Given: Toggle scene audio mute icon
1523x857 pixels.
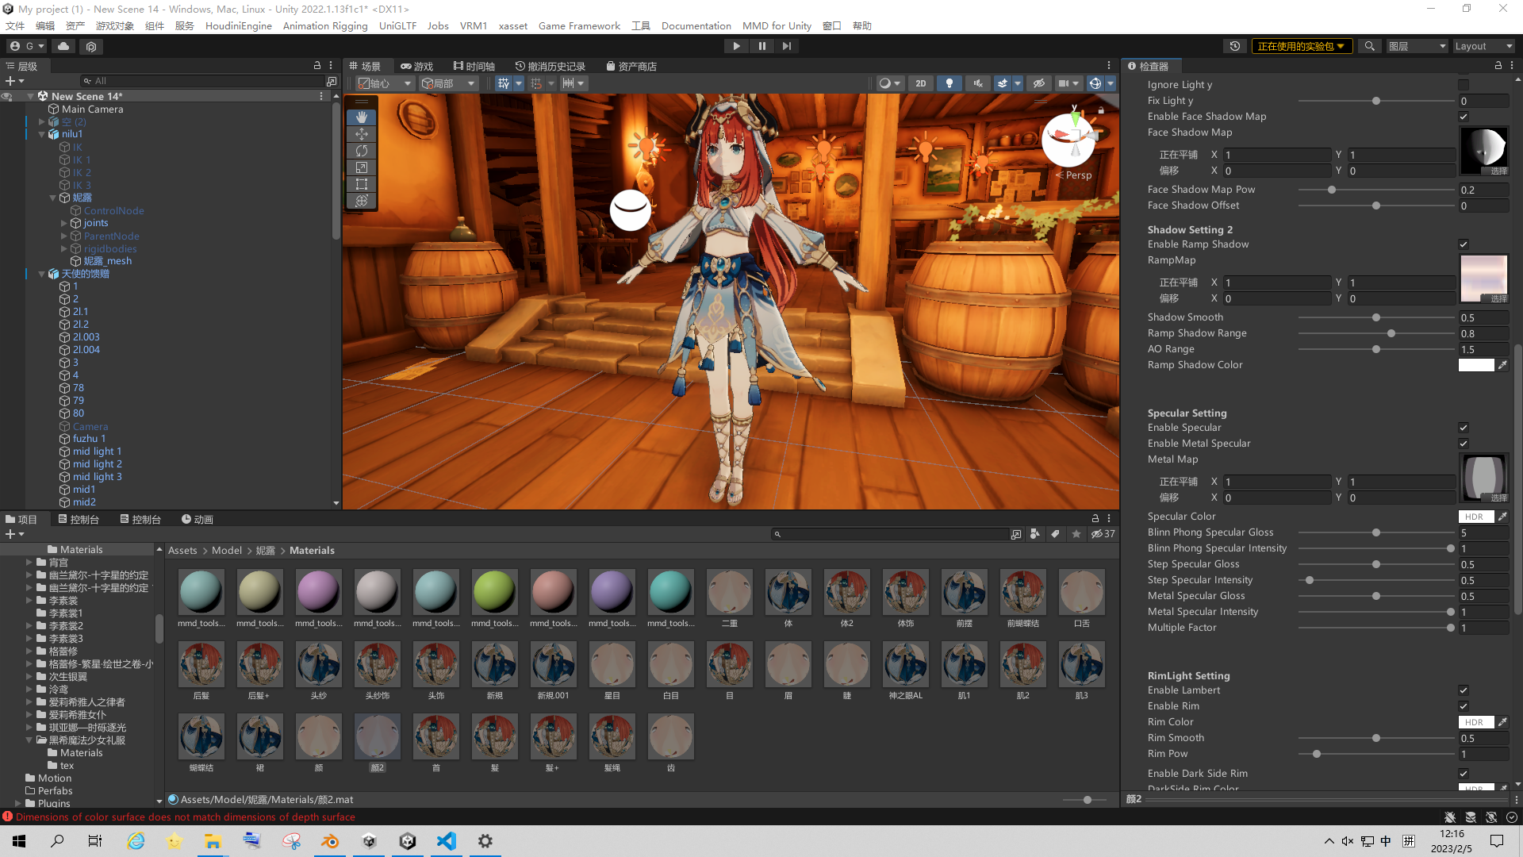Looking at the screenshot, I should [977, 83].
